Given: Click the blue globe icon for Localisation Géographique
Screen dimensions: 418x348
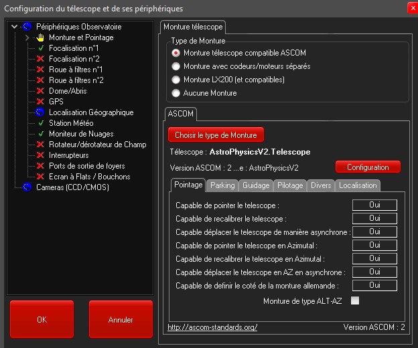Looking at the screenshot, I should (40, 112).
